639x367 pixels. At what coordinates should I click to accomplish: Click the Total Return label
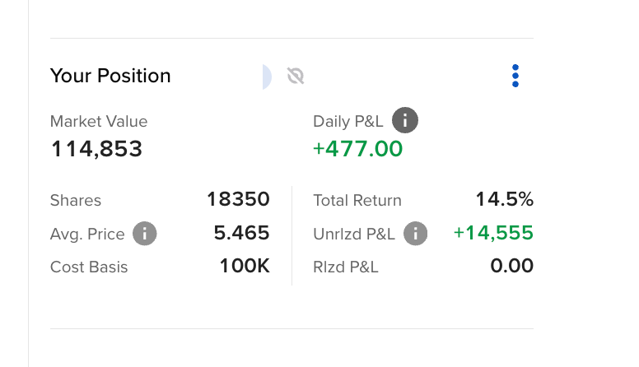[357, 201]
